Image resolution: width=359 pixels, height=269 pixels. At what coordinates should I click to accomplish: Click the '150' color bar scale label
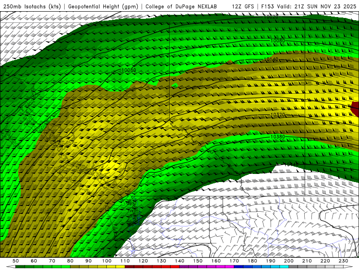[x=197, y=261]
